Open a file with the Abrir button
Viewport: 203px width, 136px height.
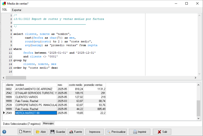tap(41, 132)
